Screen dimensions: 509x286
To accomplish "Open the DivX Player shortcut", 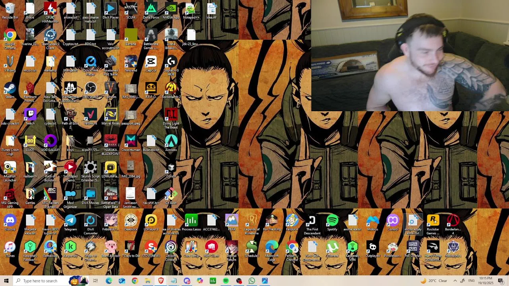I will [x=111, y=11].
